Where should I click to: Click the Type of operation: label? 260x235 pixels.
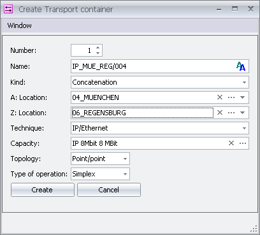point(39,174)
